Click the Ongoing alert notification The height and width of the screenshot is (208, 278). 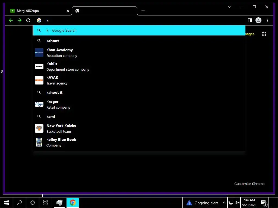[202, 203]
